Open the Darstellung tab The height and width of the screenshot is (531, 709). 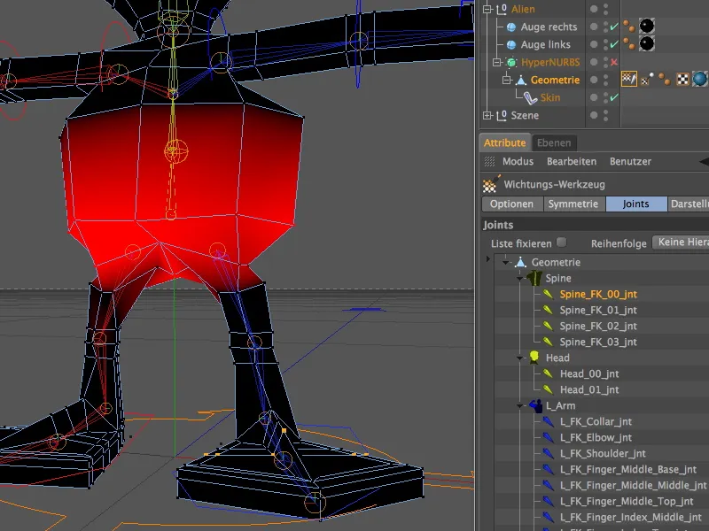(689, 204)
